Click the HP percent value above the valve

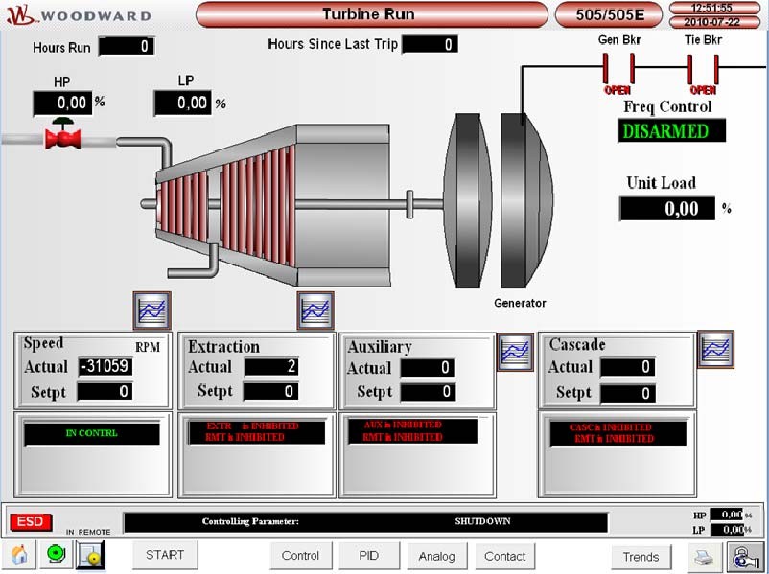[x=62, y=103]
